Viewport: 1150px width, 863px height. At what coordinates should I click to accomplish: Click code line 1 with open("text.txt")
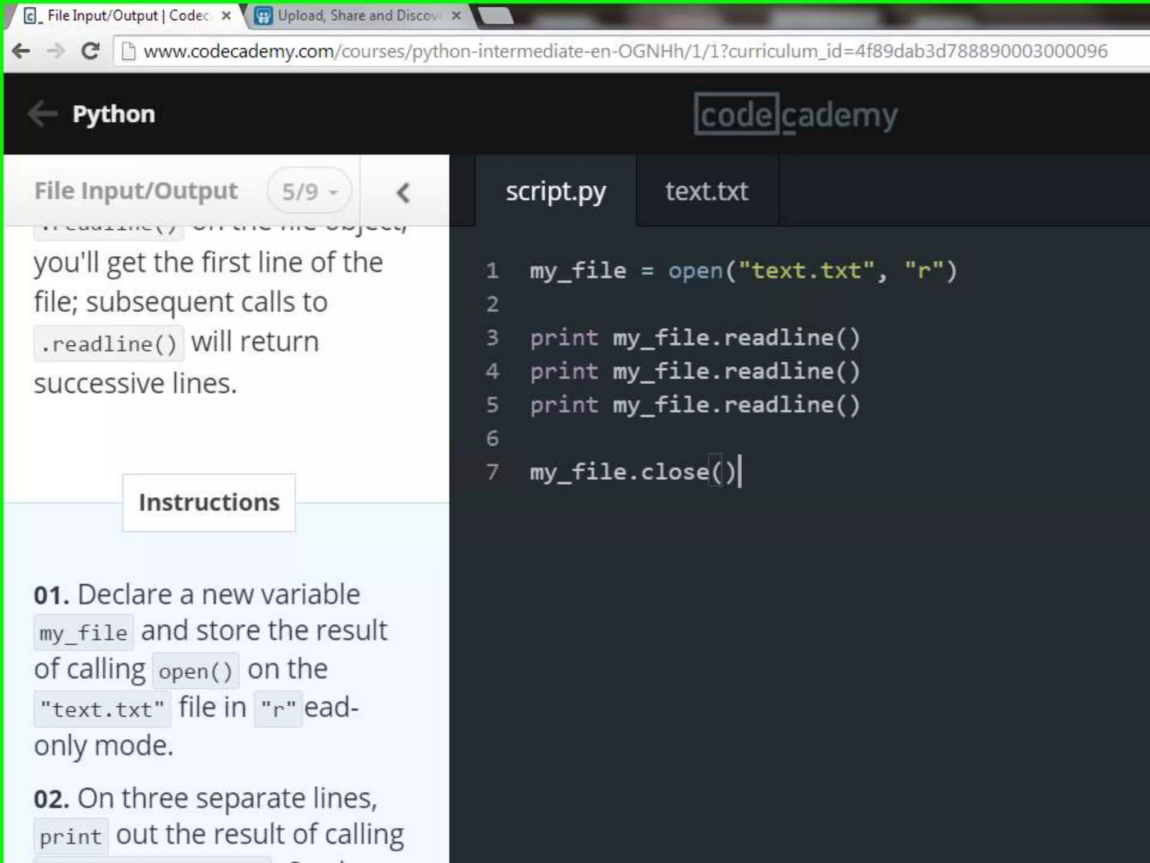(x=743, y=271)
